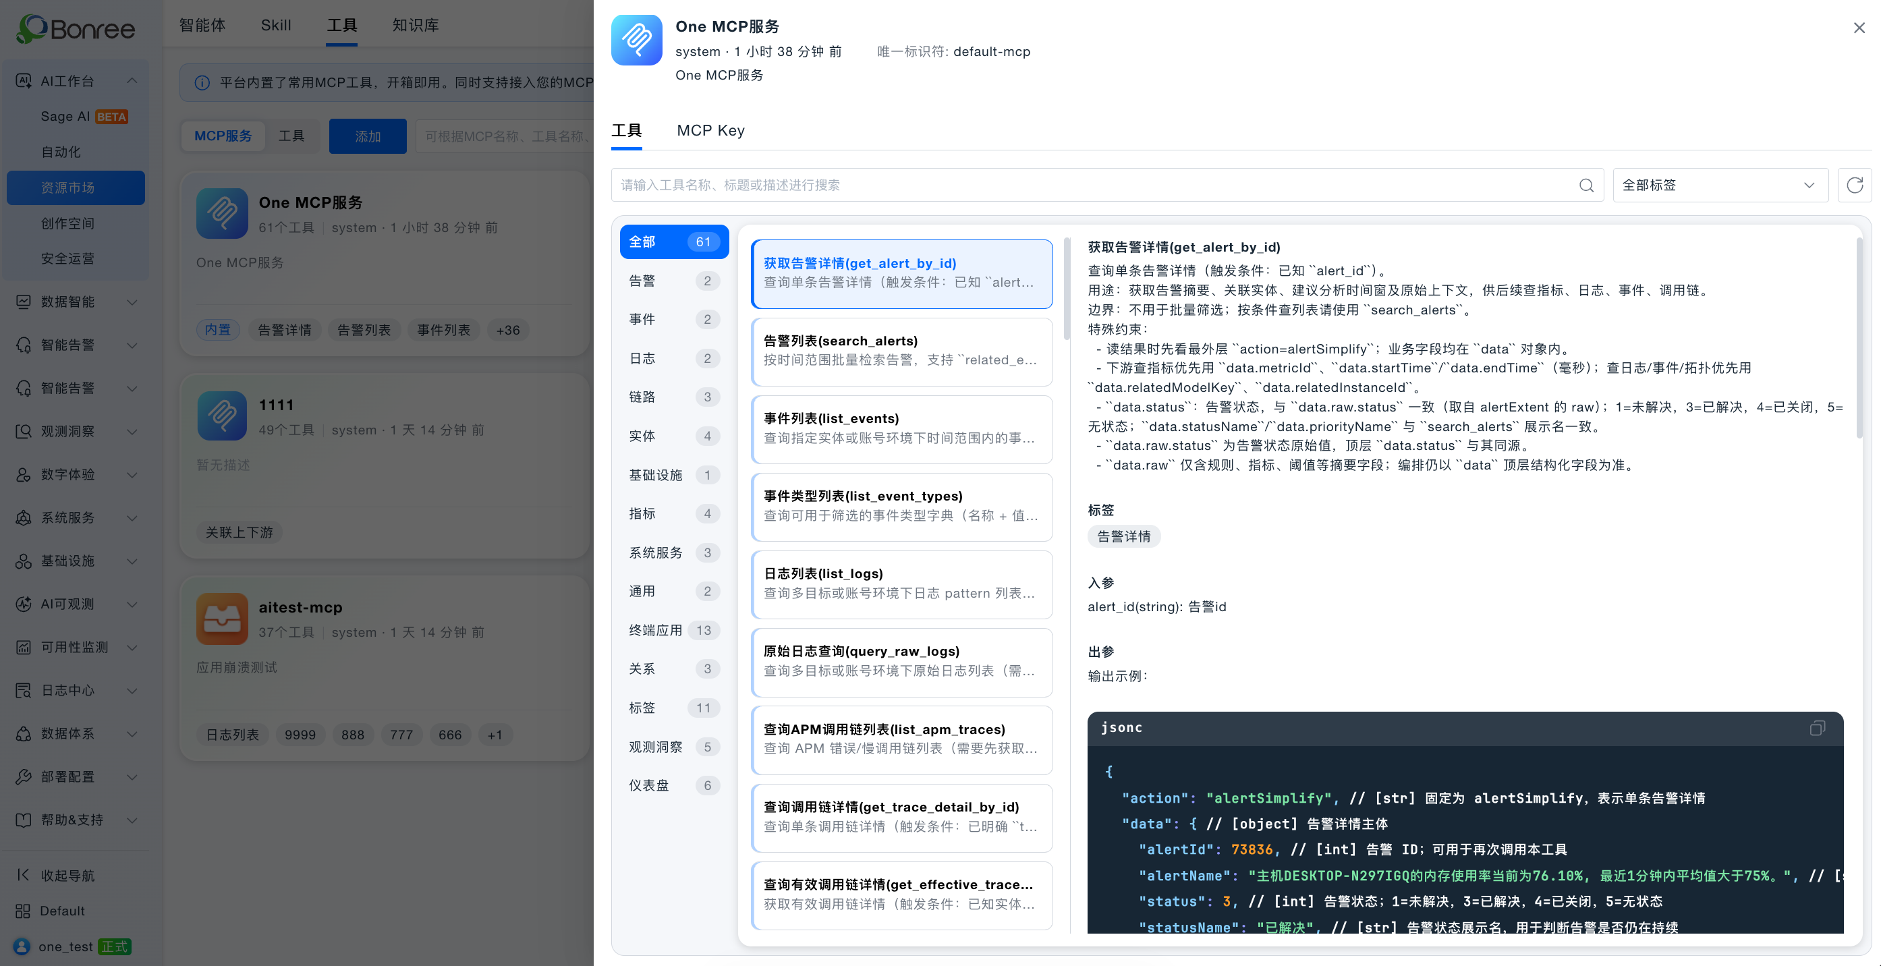Filter tools by 链路 category

point(674,397)
